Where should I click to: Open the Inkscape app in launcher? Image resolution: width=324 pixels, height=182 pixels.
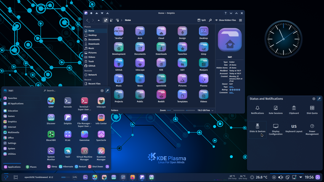point(101,103)
